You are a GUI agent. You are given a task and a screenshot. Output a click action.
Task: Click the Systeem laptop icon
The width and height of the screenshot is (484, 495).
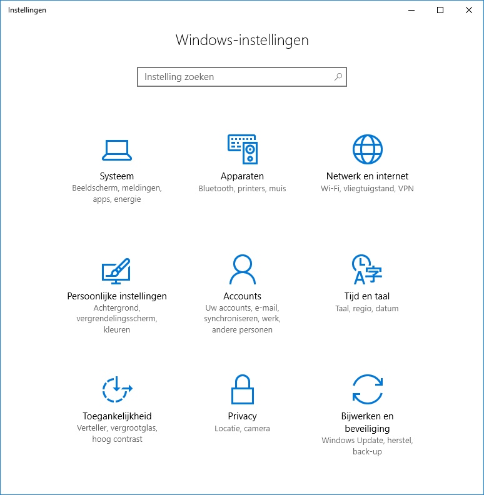coord(116,150)
